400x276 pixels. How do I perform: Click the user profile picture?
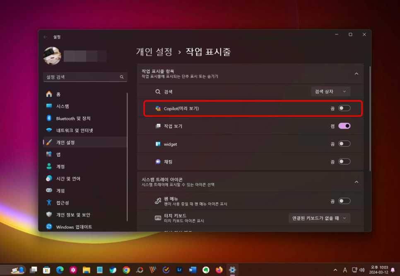[x=52, y=55]
